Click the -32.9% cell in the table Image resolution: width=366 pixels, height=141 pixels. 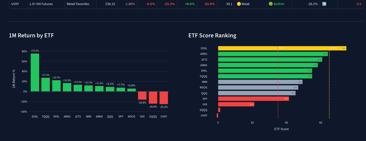pyautogui.click(x=207, y=4)
